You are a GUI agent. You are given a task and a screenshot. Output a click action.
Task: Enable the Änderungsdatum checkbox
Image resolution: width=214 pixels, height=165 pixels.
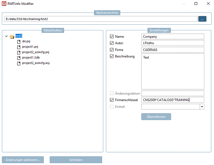point(112,93)
